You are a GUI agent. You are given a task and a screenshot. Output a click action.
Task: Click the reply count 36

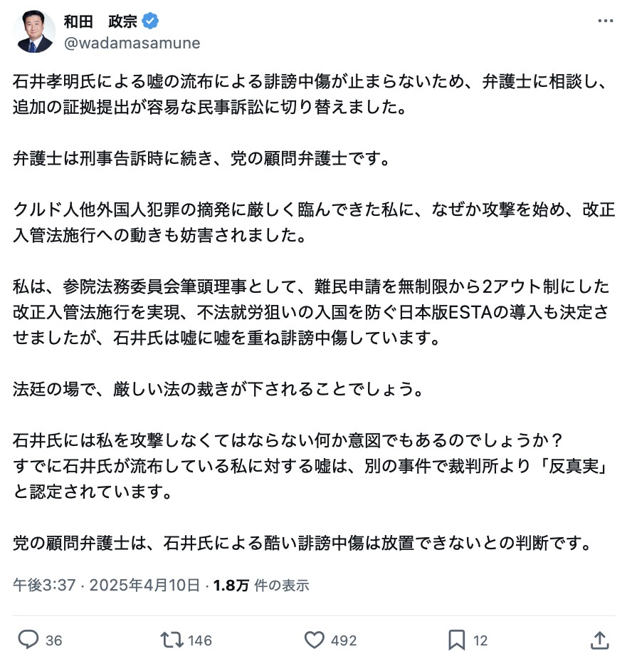pos(53,640)
